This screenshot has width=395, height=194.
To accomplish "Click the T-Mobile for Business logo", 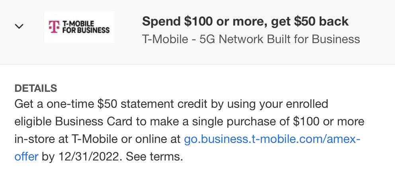I will tap(79, 27).
